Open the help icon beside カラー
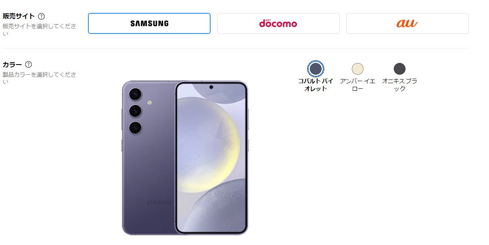Screen dimensions: 489x245 28,65
